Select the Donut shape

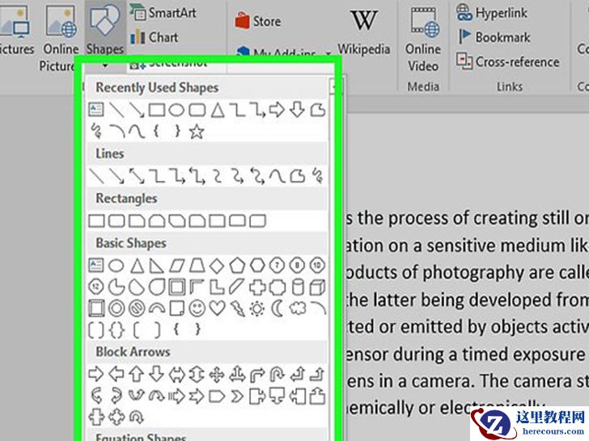click(117, 309)
